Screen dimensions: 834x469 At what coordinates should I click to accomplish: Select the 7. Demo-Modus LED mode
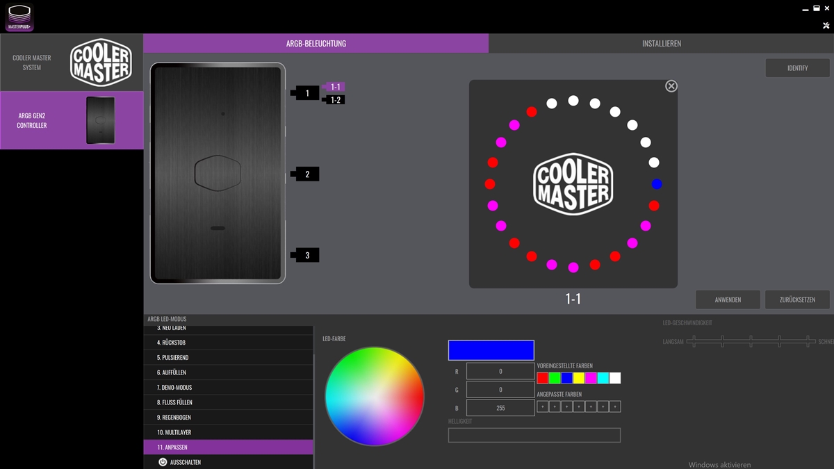tap(229, 387)
